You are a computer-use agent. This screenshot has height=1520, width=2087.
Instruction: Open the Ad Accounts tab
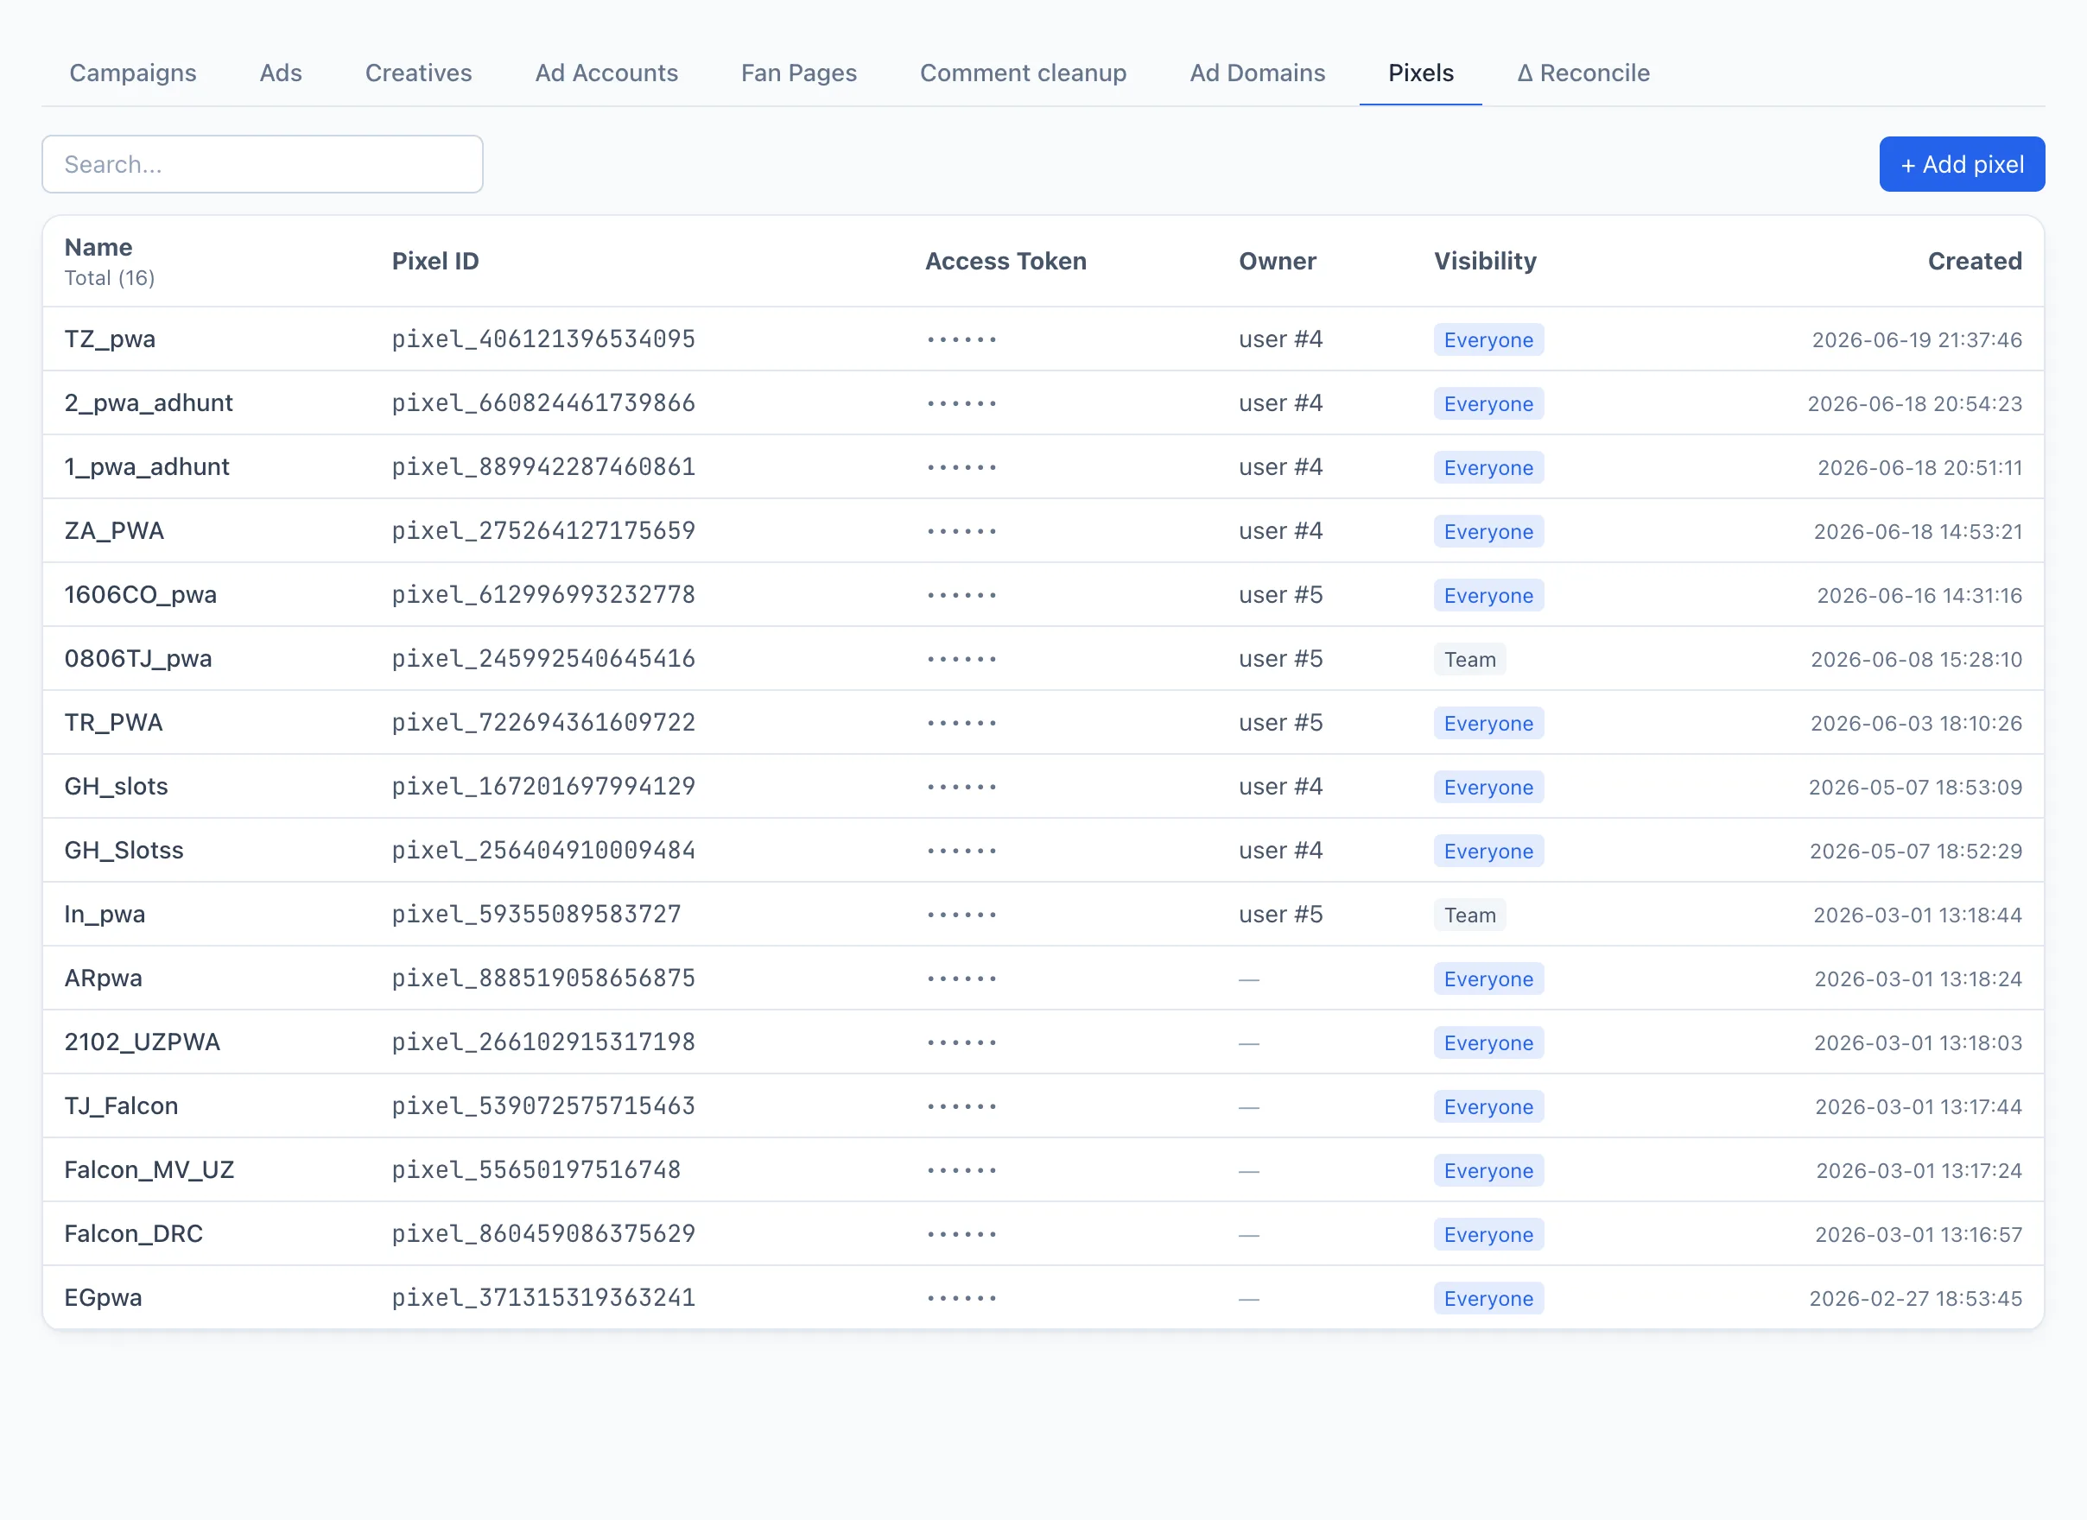pyautogui.click(x=606, y=73)
